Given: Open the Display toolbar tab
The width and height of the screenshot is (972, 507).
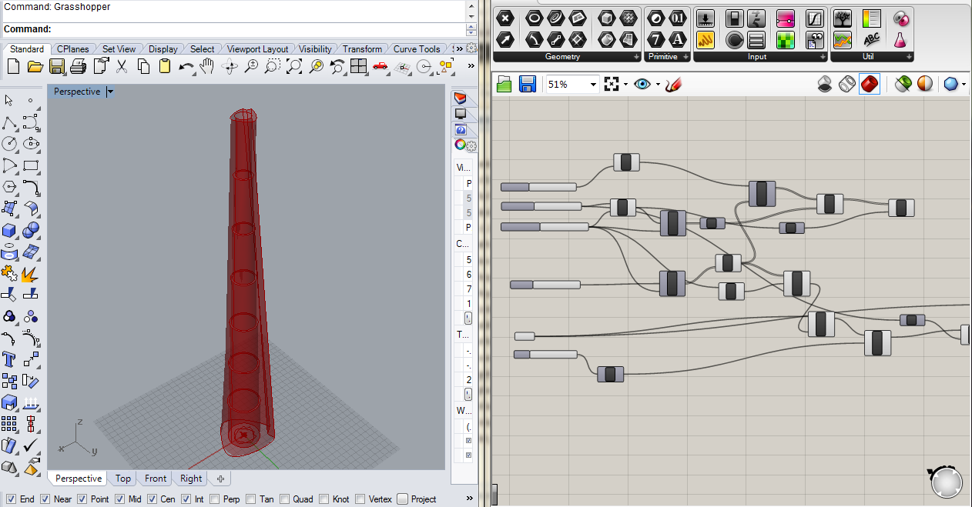Looking at the screenshot, I should pos(163,49).
